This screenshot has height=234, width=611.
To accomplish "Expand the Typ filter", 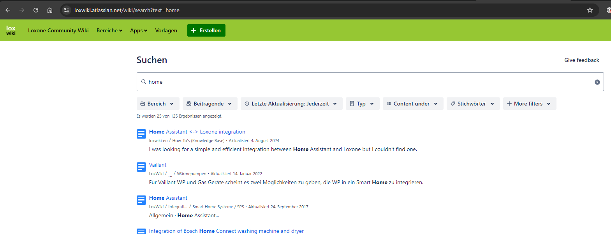I will click(x=363, y=104).
